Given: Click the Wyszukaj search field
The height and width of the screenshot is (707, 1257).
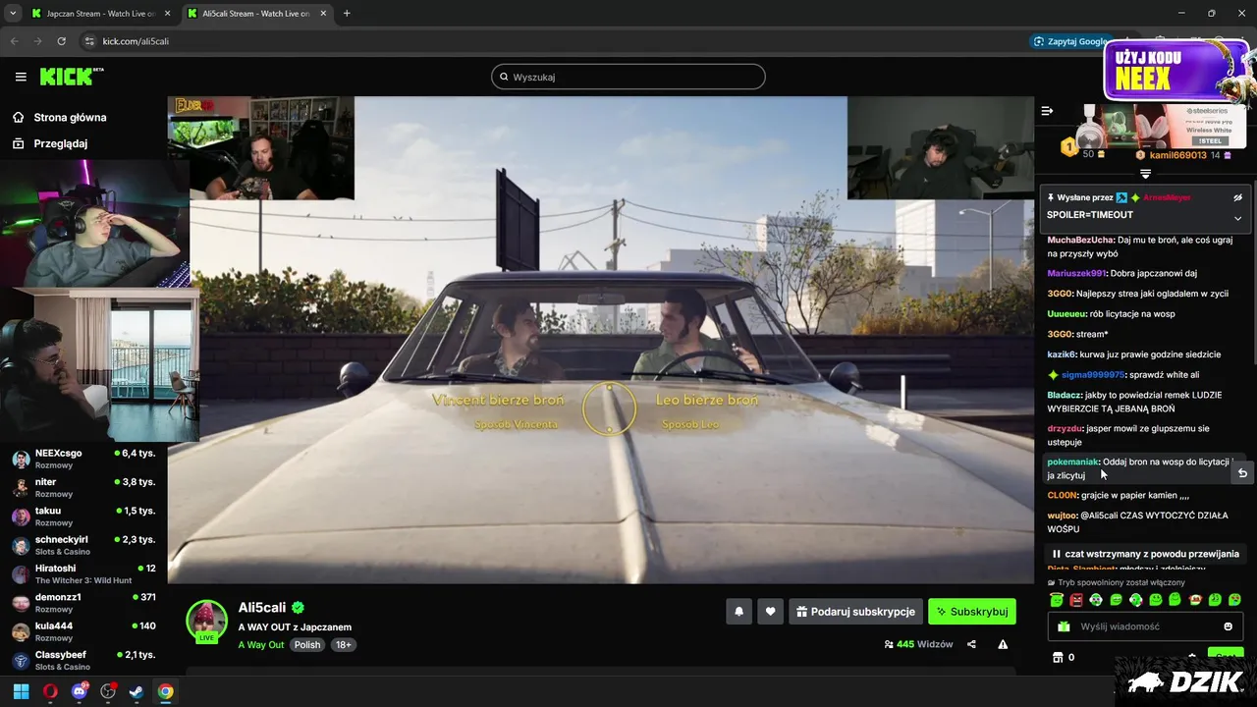Looking at the screenshot, I should [x=628, y=77].
